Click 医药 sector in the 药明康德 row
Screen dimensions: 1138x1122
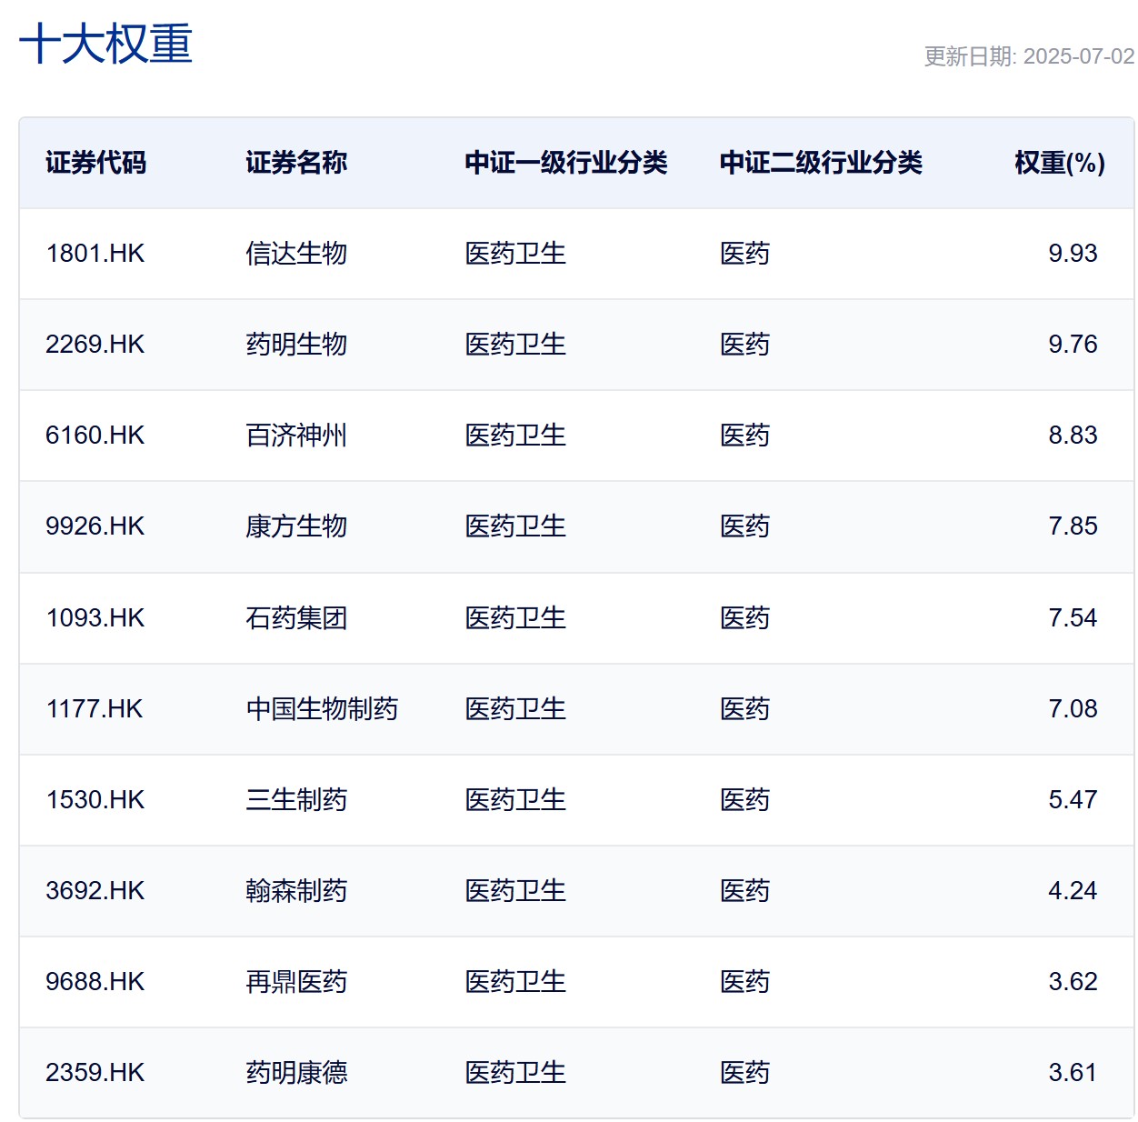744,1072
